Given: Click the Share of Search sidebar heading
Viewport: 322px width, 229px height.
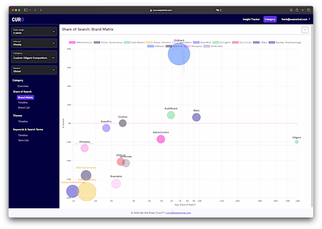Looking at the screenshot, I should (23, 92).
